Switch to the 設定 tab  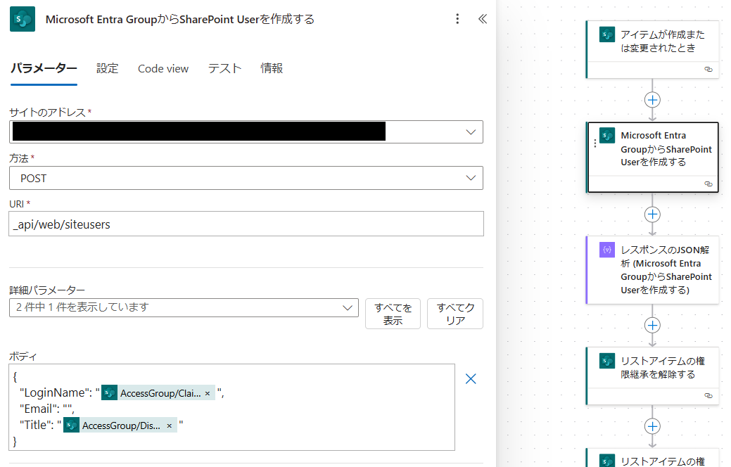[x=107, y=68]
